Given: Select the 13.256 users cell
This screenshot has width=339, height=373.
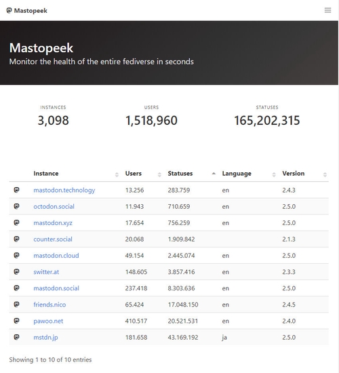Looking at the screenshot, I should 134,190.
